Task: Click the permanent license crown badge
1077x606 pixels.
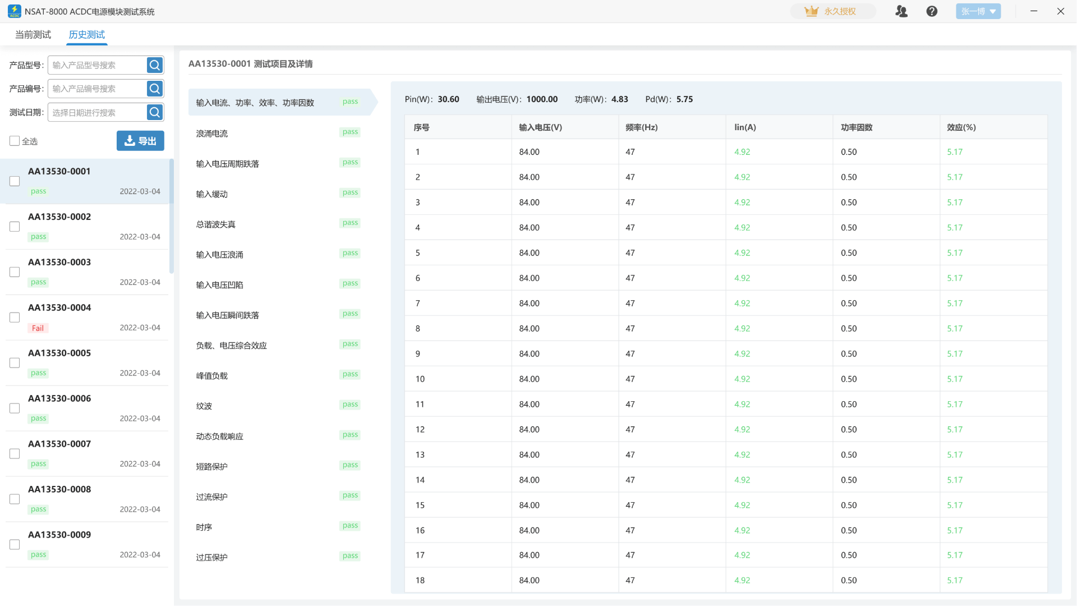Action: (x=832, y=11)
